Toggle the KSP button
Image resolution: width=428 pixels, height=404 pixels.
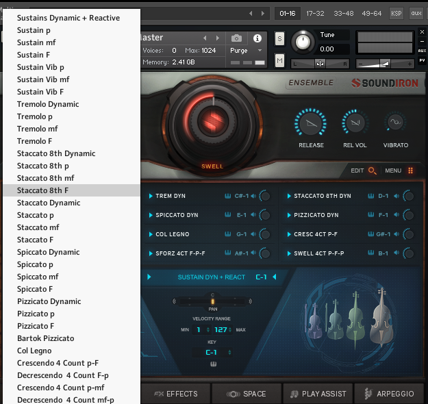pyautogui.click(x=396, y=13)
